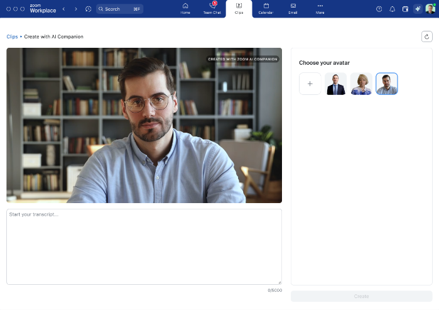Go back with the left arrow

coord(63,9)
